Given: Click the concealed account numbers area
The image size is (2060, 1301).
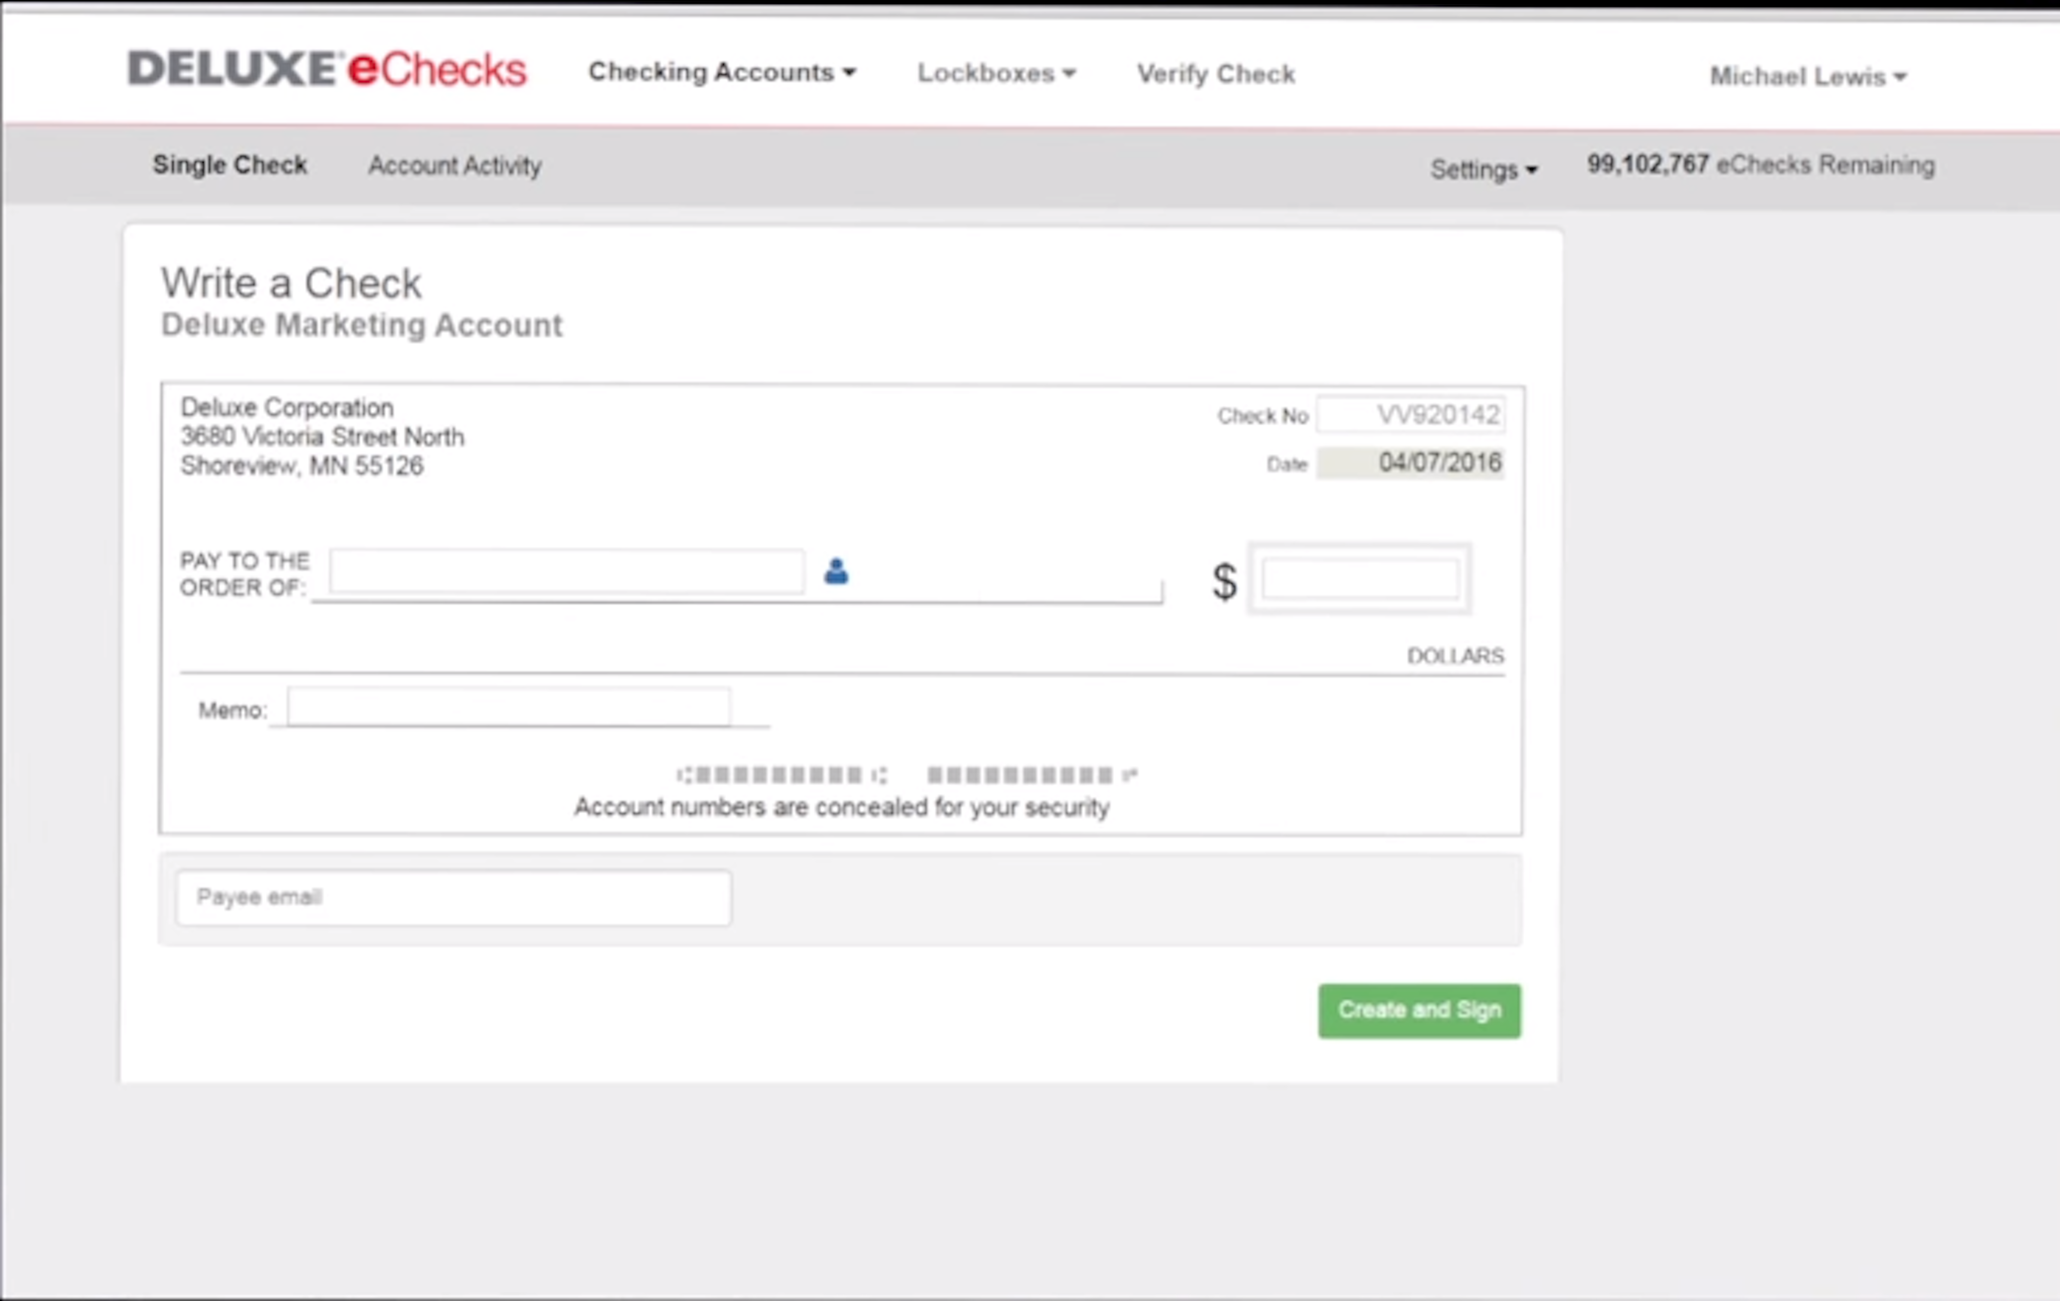Looking at the screenshot, I should click(907, 775).
